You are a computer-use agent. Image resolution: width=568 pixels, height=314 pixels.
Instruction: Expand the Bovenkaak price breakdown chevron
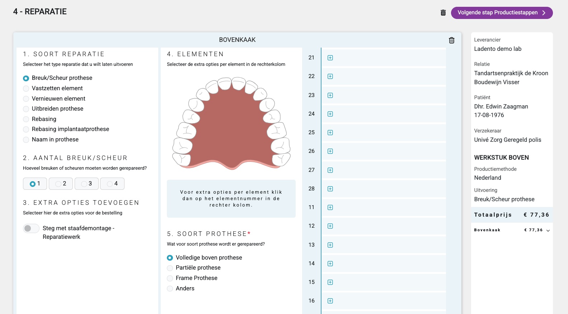click(548, 231)
